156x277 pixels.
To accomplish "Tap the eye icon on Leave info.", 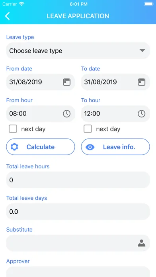I will click(x=90, y=147).
